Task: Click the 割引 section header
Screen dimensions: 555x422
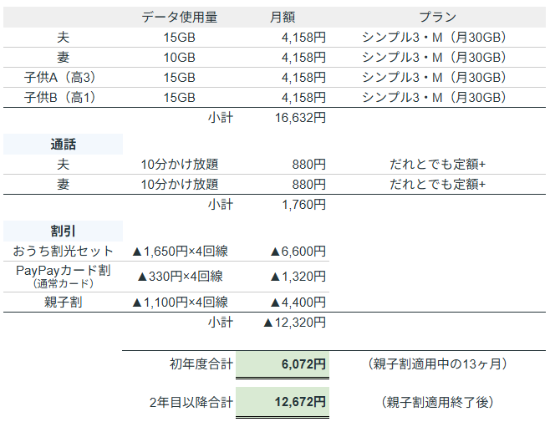Action: pyautogui.click(x=64, y=231)
